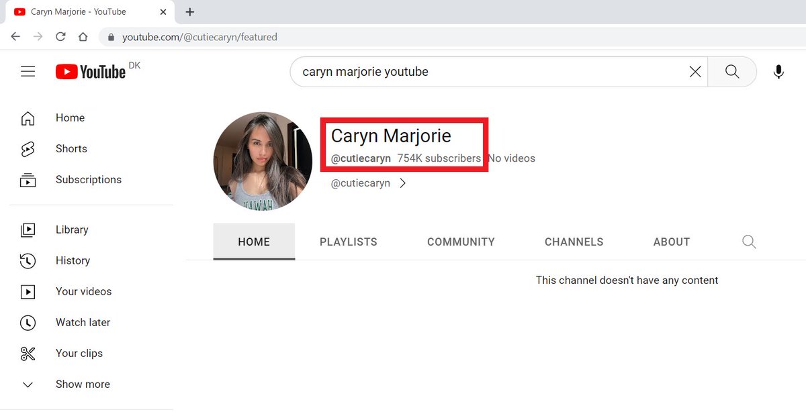Click the 754K subscribers text
806x412 pixels.
pos(439,159)
